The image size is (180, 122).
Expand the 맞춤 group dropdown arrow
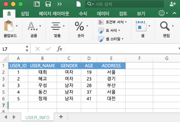64,26
